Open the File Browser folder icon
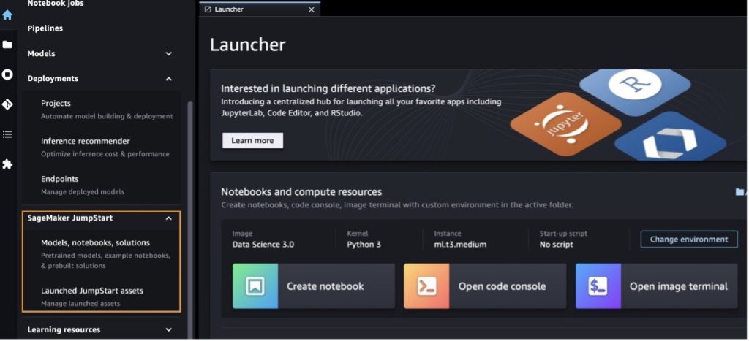 click(7, 45)
